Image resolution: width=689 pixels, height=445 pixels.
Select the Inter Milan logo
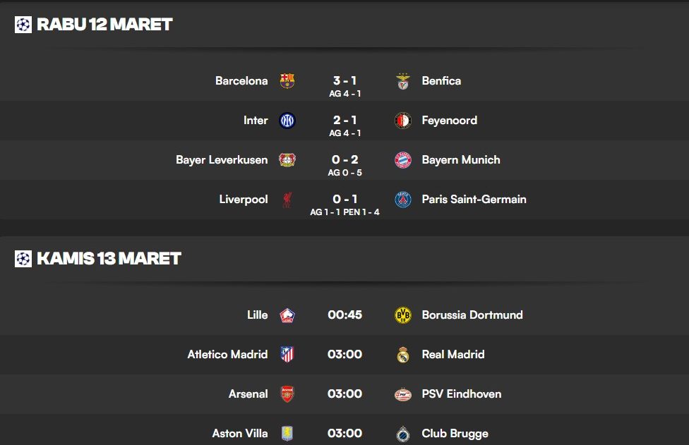[287, 121]
